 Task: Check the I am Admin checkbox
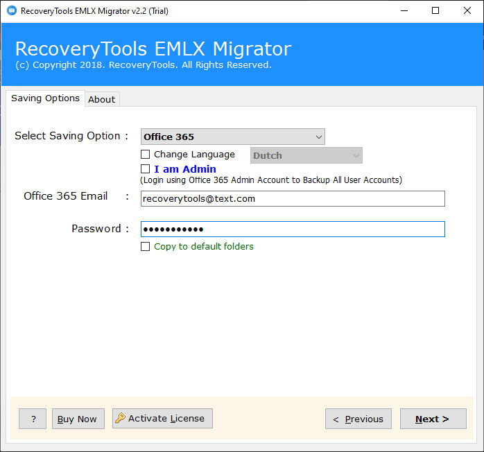[145, 168]
